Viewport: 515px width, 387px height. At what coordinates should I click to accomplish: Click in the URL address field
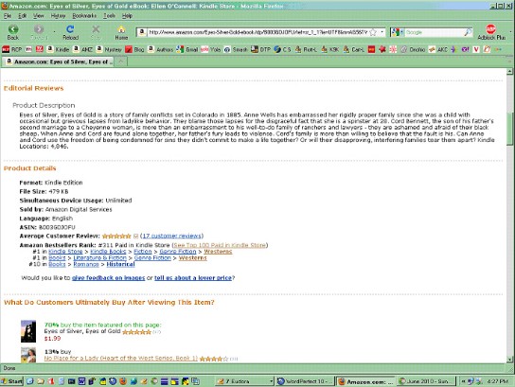(x=257, y=32)
